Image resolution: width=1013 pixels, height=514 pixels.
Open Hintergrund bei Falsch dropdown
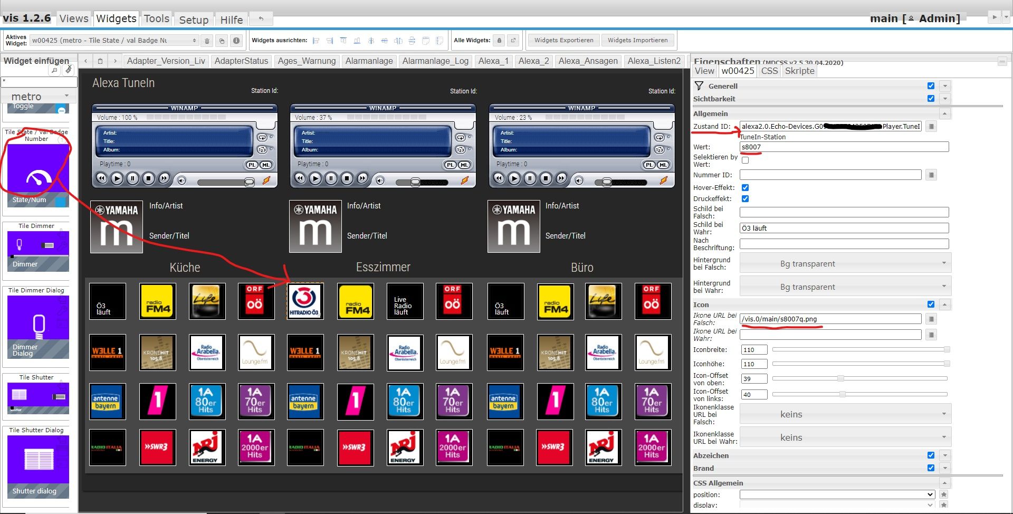point(845,263)
